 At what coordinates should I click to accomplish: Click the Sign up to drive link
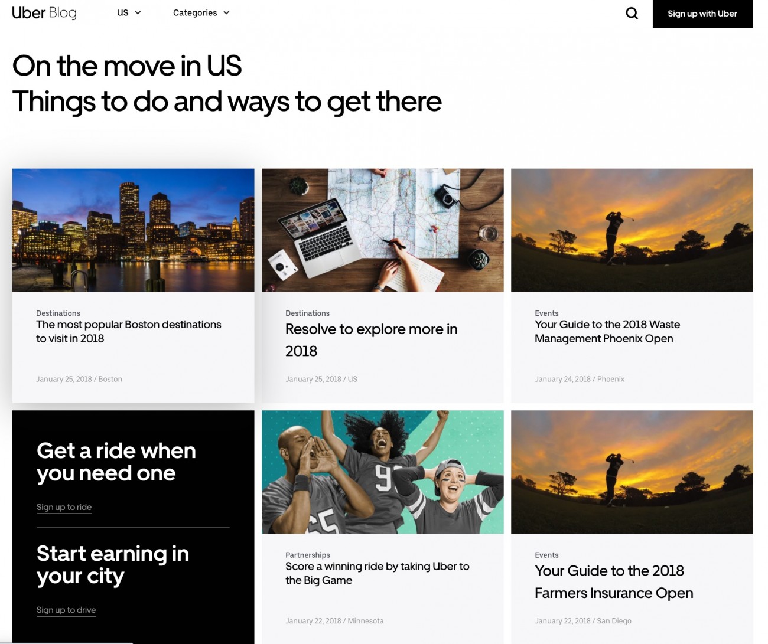(x=66, y=610)
